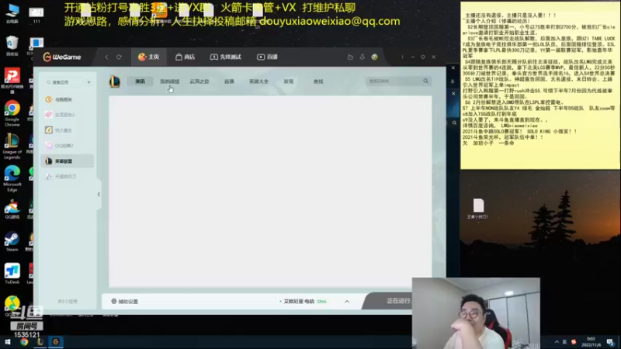Click the WeGame logo in the title bar

point(62,57)
